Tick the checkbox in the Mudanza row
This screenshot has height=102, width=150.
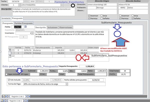pos(13,50)
